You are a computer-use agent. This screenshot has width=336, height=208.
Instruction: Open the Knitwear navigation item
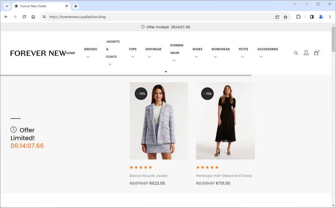click(153, 49)
